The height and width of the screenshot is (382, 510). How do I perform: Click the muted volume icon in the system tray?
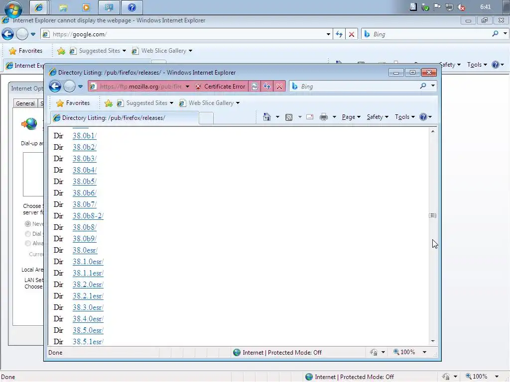461,7
